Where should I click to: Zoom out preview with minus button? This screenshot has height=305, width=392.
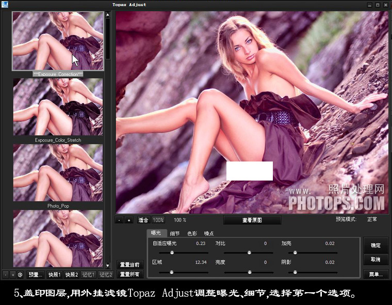click(x=119, y=220)
